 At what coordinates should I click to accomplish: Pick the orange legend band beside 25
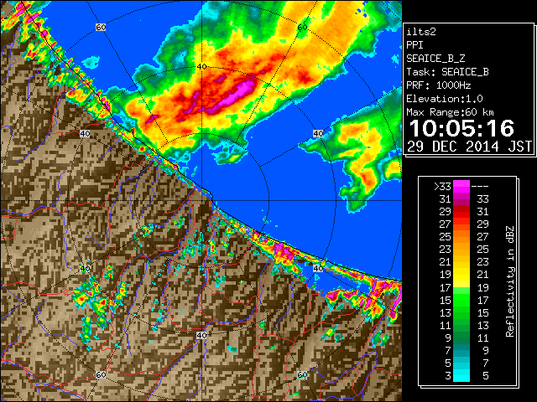(461, 237)
